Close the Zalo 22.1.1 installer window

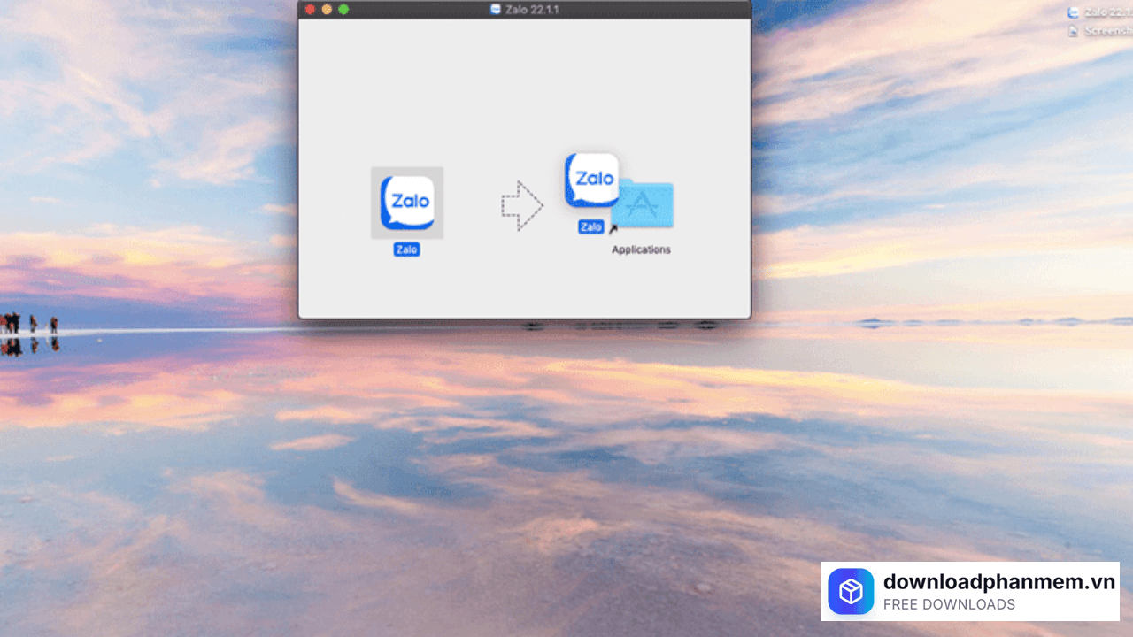pos(310,9)
